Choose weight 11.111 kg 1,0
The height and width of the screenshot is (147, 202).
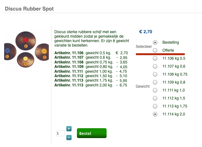(x=155, y=90)
